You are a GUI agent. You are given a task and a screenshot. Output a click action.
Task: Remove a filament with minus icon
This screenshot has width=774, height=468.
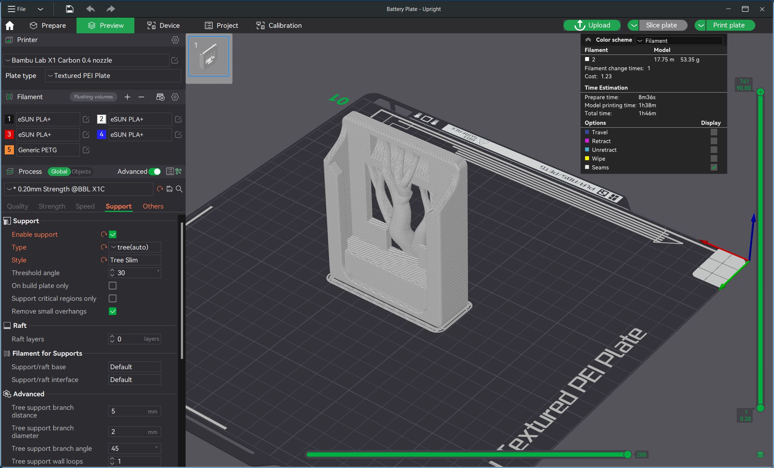tap(141, 97)
